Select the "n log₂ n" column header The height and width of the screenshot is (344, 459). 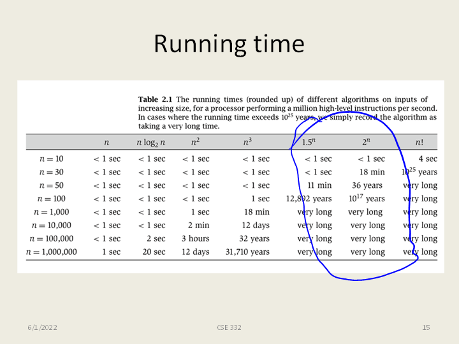click(x=151, y=143)
